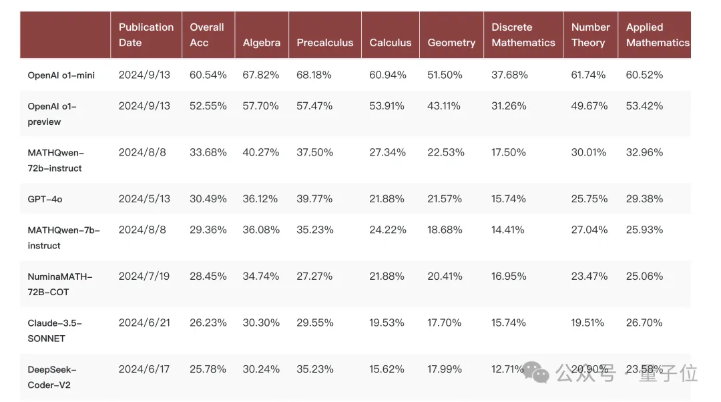Click the Calculus column header
Viewport: 721px width, 402px height.
click(x=391, y=43)
